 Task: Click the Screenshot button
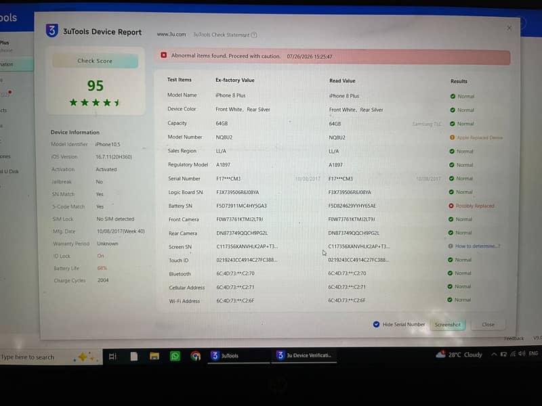click(x=448, y=325)
